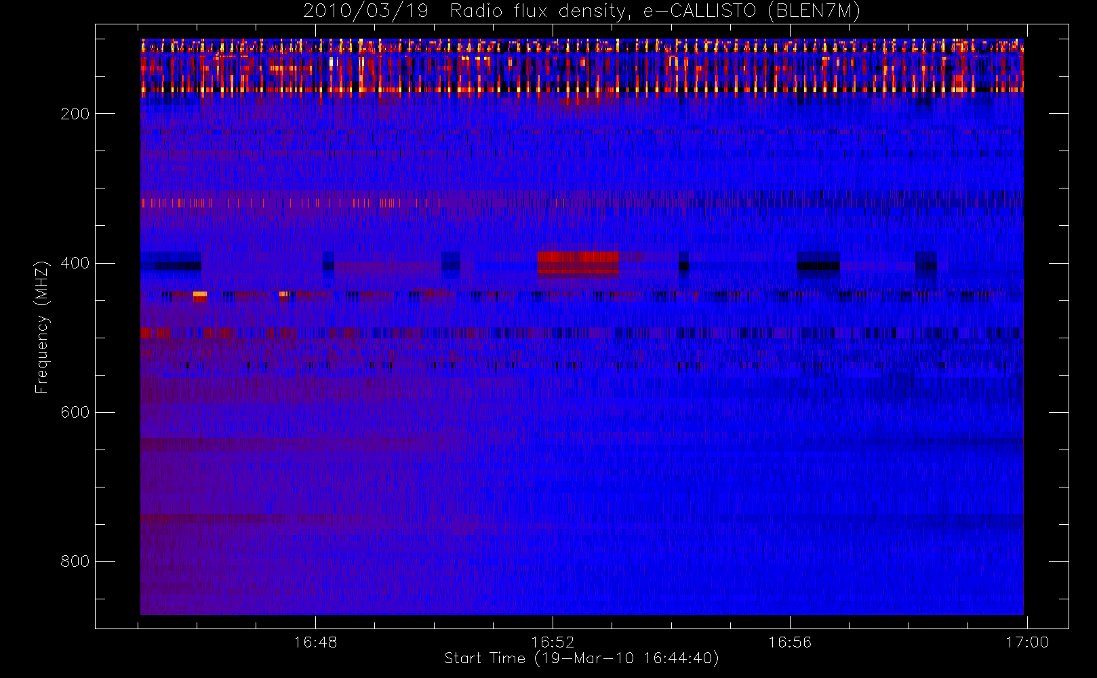Image resolution: width=1097 pixels, height=678 pixels.
Task: Click the red burst near 400 MHz at 16:52
Action: click(x=578, y=264)
